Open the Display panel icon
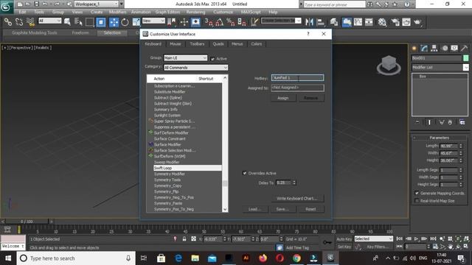This screenshot has width=472, height=265. pyautogui.click(x=454, y=48)
